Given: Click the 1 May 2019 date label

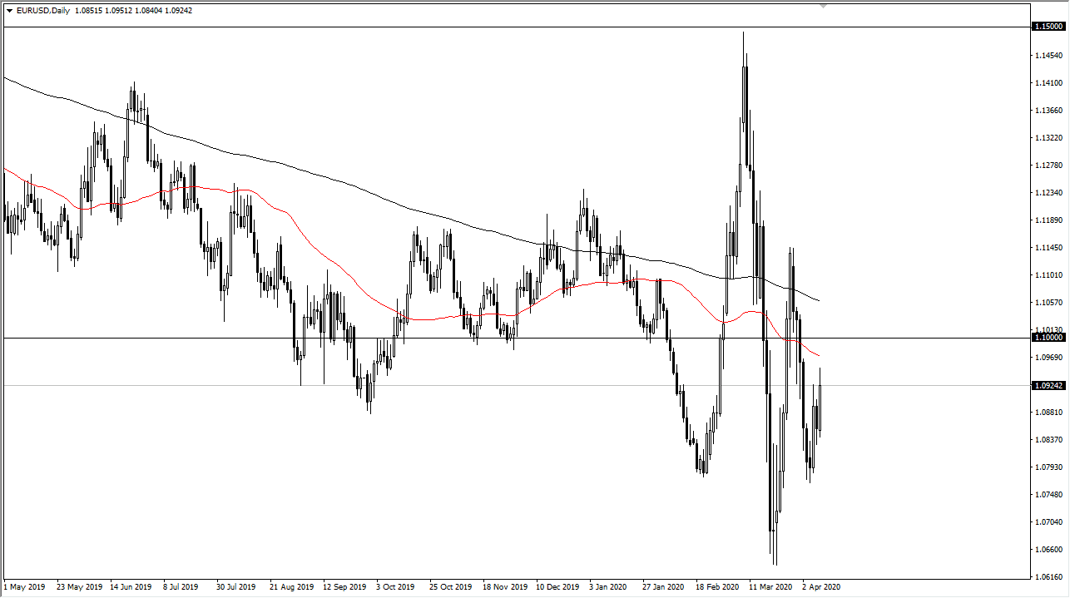Looking at the screenshot, I should click(x=25, y=587).
